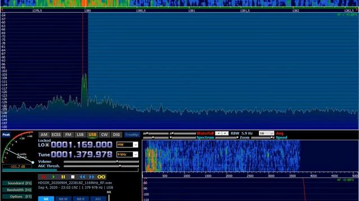Click the HDSDR wav recording filename

coord(75,183)
